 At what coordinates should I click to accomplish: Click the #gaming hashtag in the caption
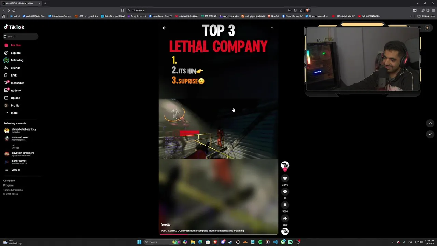click(x=239, y=231)
